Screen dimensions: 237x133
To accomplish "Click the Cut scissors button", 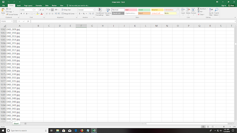I will (9, 9).
